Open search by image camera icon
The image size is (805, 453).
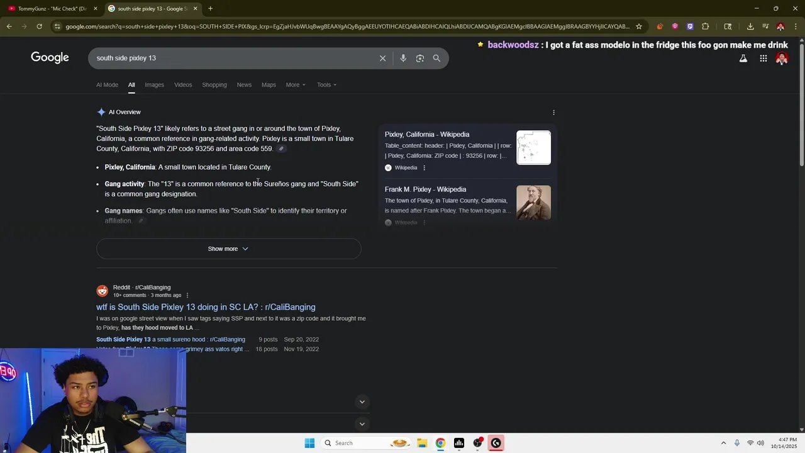point(420,58)
